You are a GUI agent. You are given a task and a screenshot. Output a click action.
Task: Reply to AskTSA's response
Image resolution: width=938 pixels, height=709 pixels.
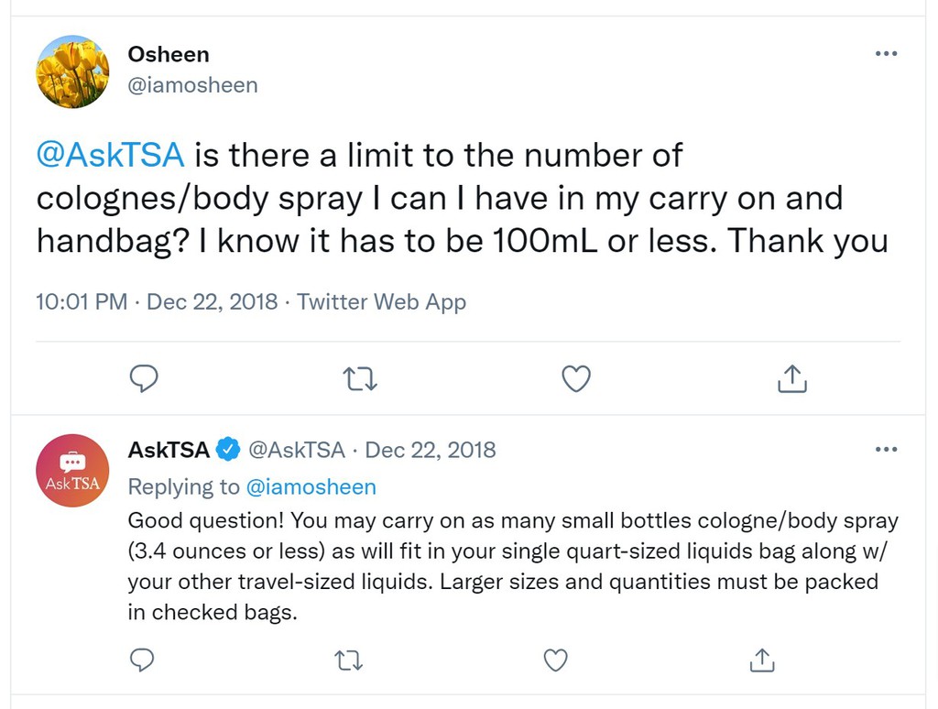click(x=142, y=660)
